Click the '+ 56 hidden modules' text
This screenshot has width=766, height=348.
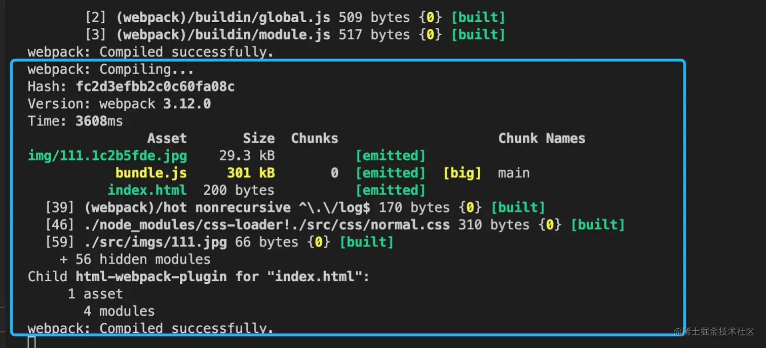[135, 259]
